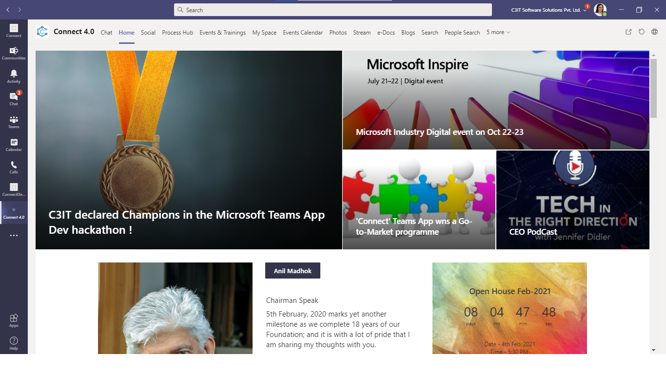Expand the 5 more tabs dropdown

click(498, 32)
